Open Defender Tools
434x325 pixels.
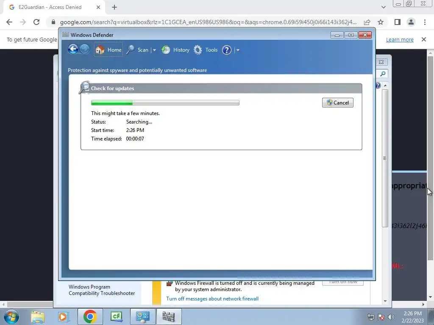206,50
